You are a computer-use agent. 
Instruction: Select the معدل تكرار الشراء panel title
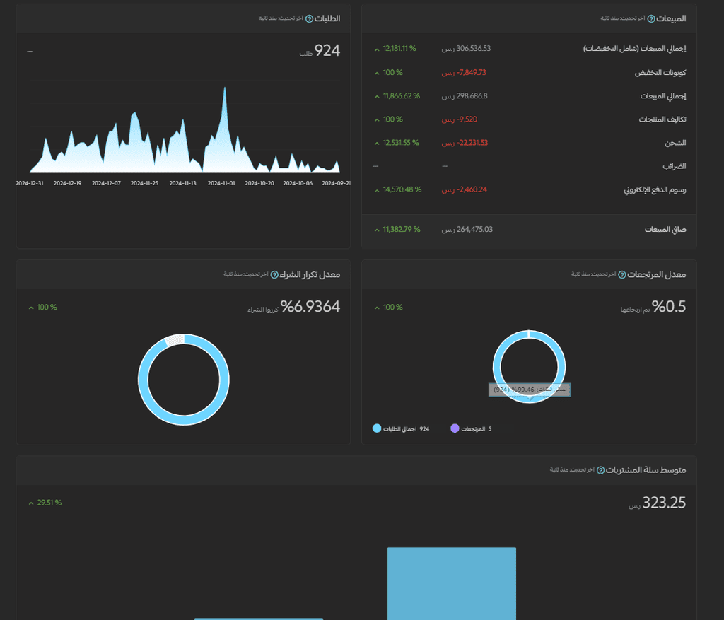[310, 275]
